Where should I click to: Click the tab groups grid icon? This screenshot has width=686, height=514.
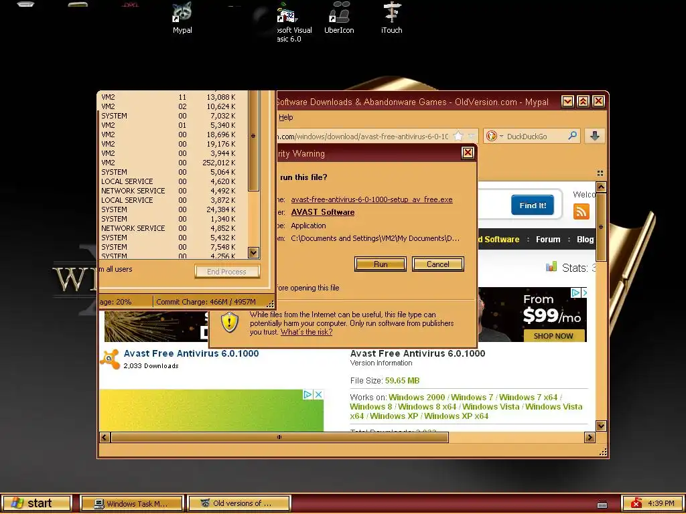[x=600, y=173]
